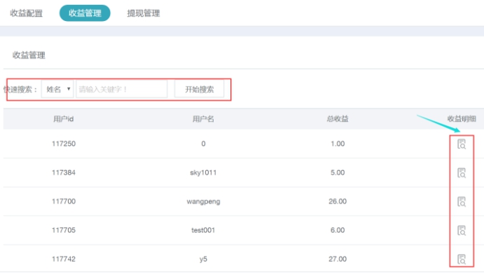Click total earnings value 6.00
Viewport: 484px width, 275px height.
(338, 230)
